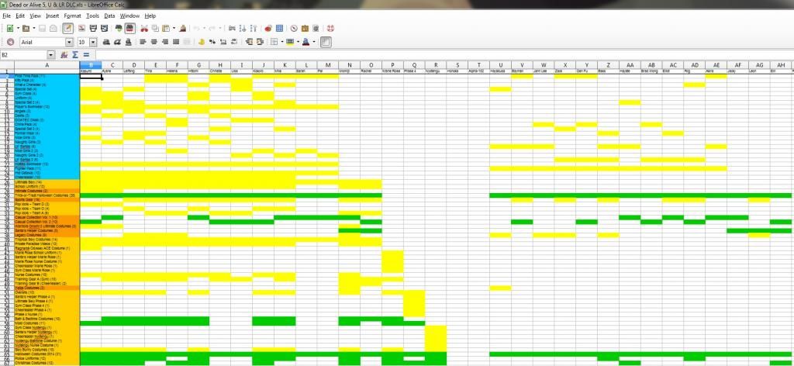Viewport: 794px width, 366px height.
Task: Toggle center horizontally alignment
Action: [154, 42]
